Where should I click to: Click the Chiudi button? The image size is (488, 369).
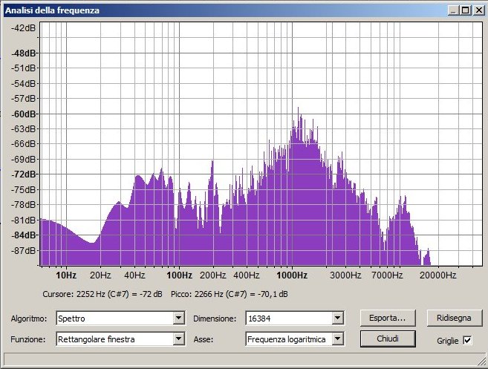387,339
